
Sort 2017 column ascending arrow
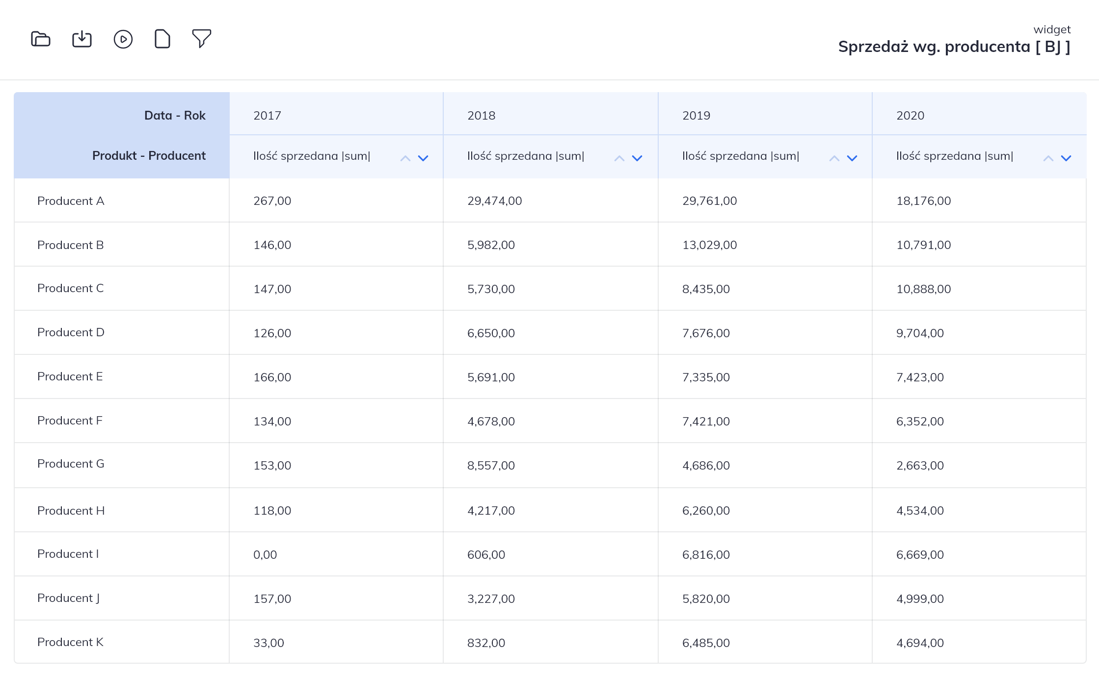click(x=405, y=158)
